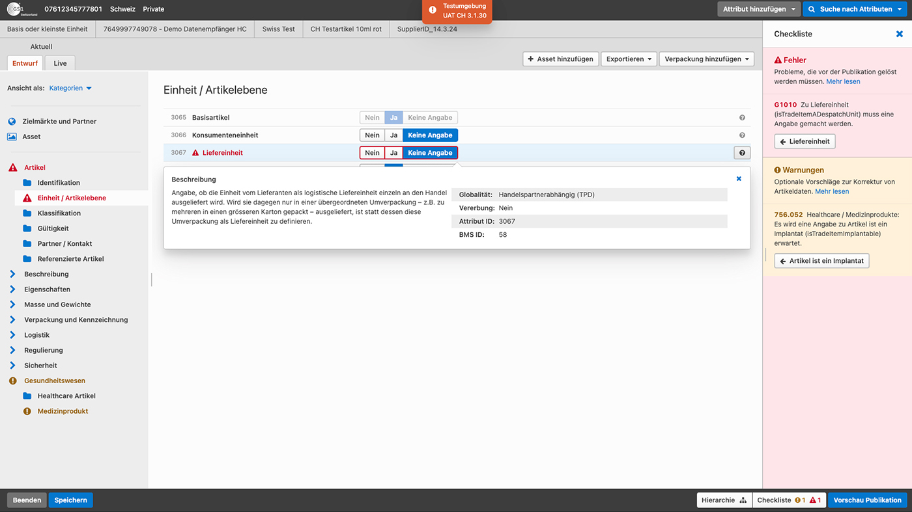
Task: Click Mehr lesen link under Fehler
Action: 843,81
